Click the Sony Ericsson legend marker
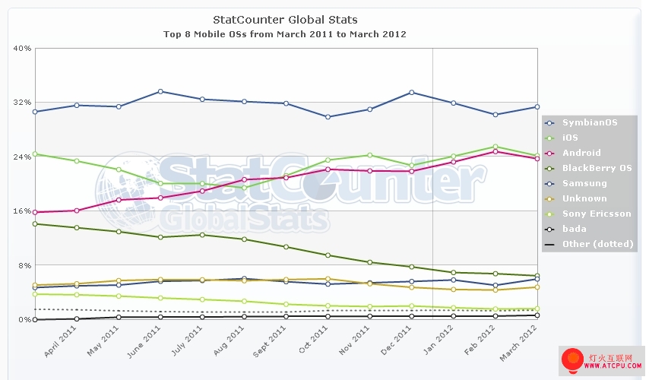Screen dimensions: 649x380 coord(550,214)
